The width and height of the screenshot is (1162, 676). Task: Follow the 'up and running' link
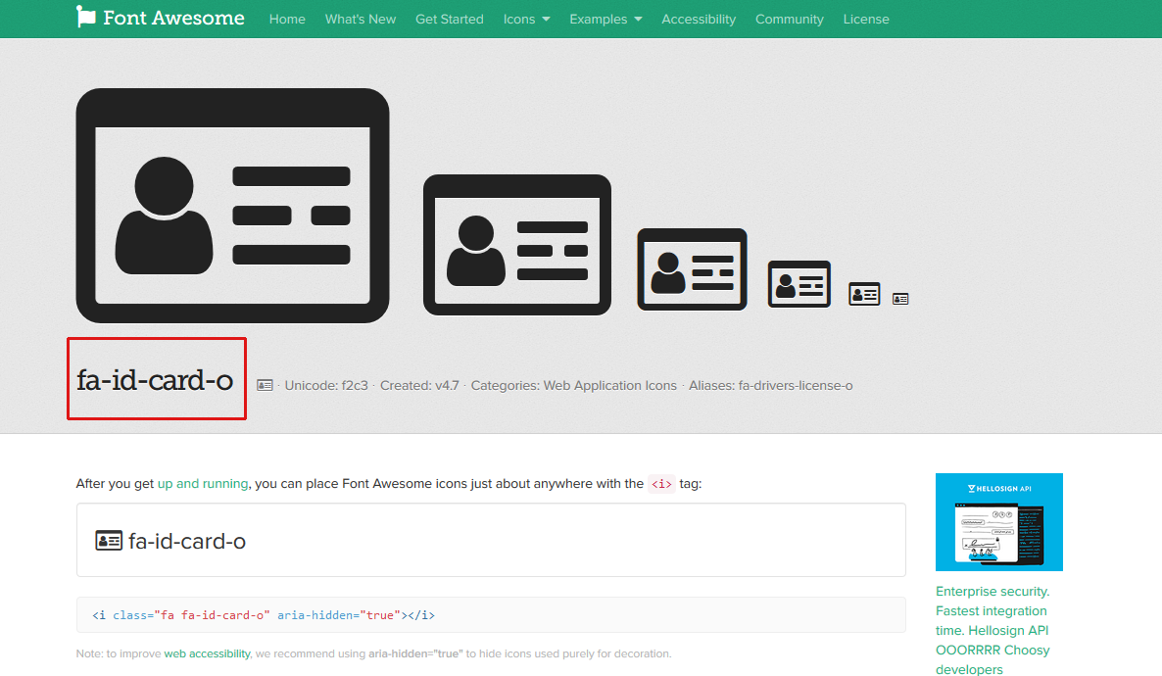click(x=203, y=484)
